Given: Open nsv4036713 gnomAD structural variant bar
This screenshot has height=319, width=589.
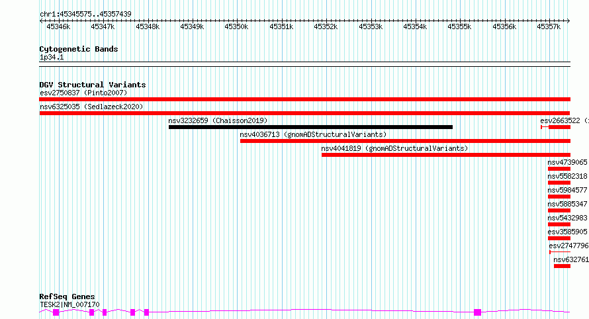Looking at the screenshot, I should pos(405,141).
